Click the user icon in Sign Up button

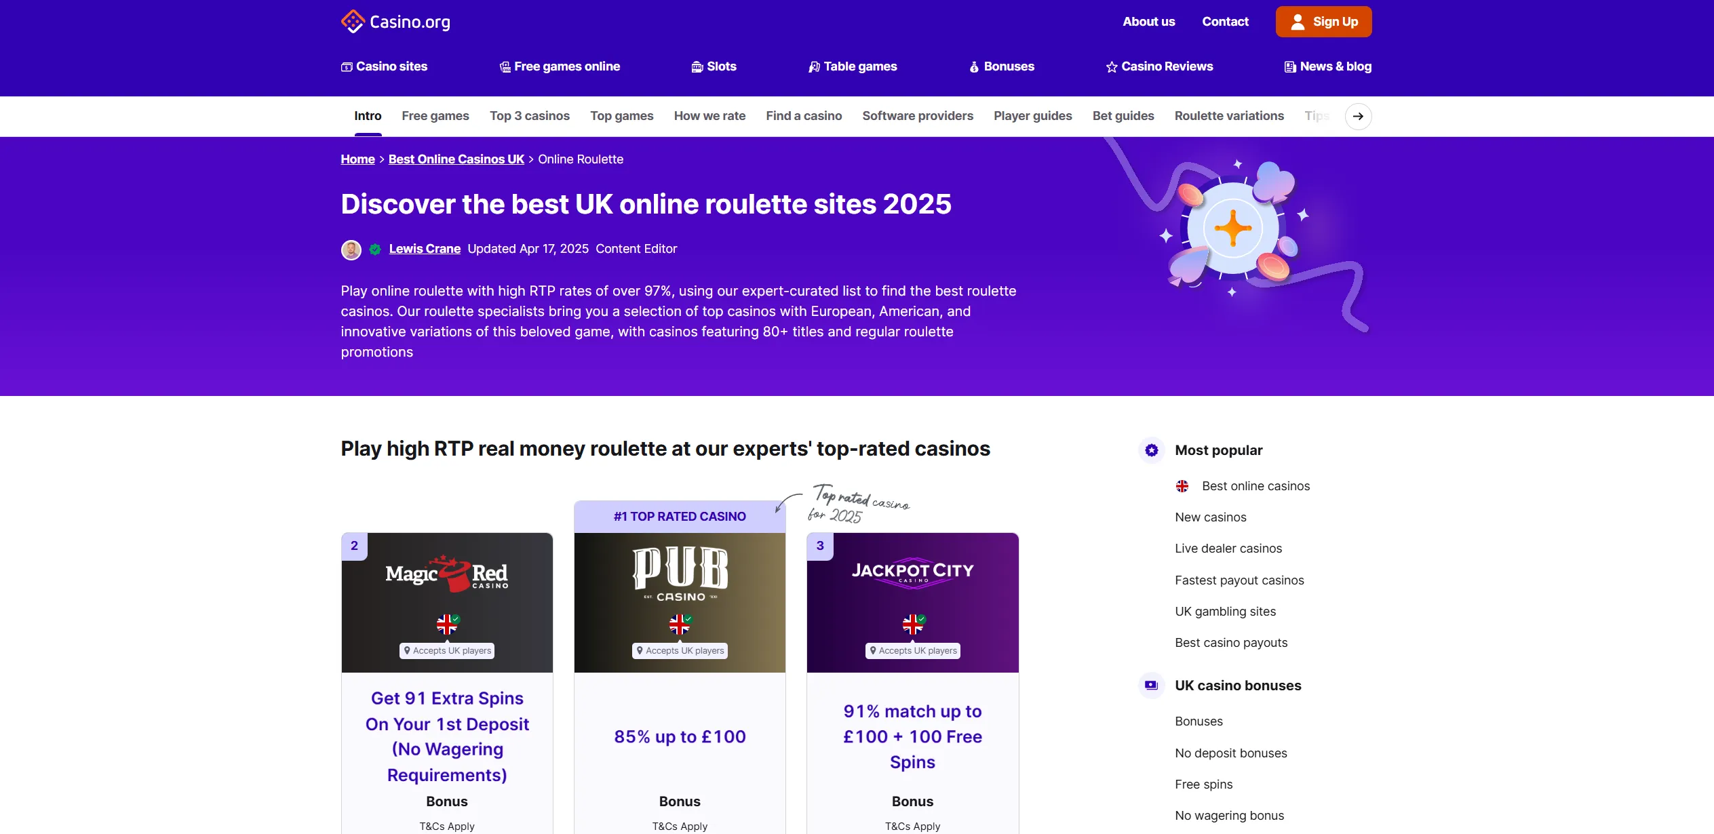pyautogui.click(x=1298, y=22)
